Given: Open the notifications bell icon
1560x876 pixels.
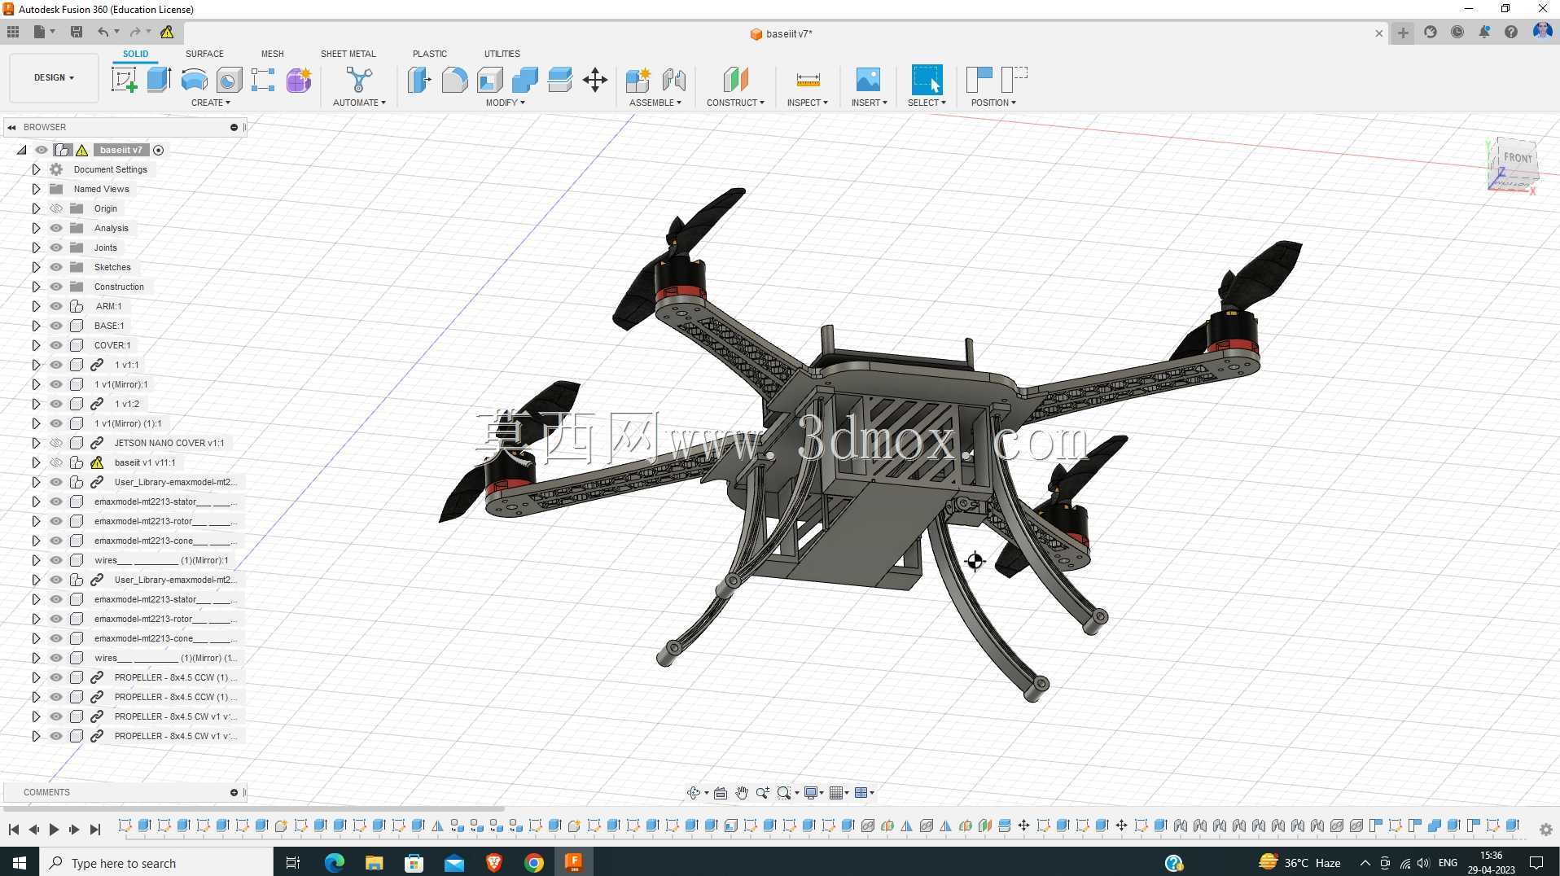Looking at the screenshot, I should (x=1484, y=33).
